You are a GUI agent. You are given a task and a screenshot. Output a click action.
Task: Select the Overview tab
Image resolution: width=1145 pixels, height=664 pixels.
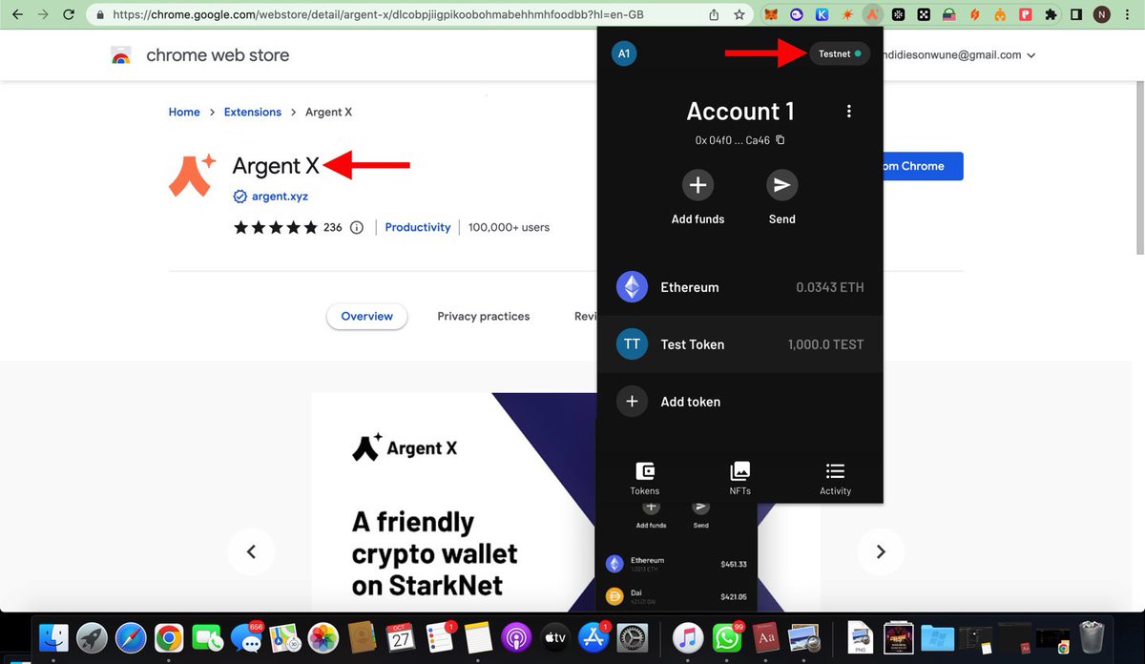coord(367,317)
